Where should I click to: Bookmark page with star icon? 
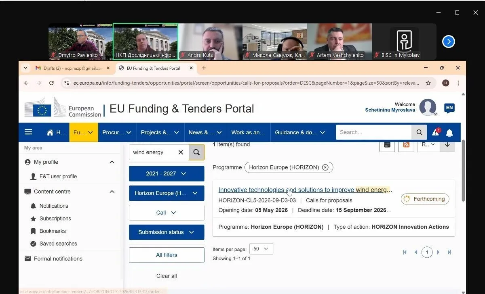pyautogui.click(x=428, y=83)
